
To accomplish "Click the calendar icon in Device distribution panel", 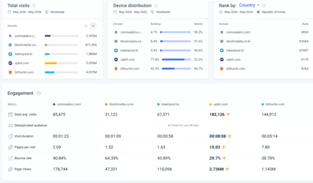I will [x=115, y=12].
